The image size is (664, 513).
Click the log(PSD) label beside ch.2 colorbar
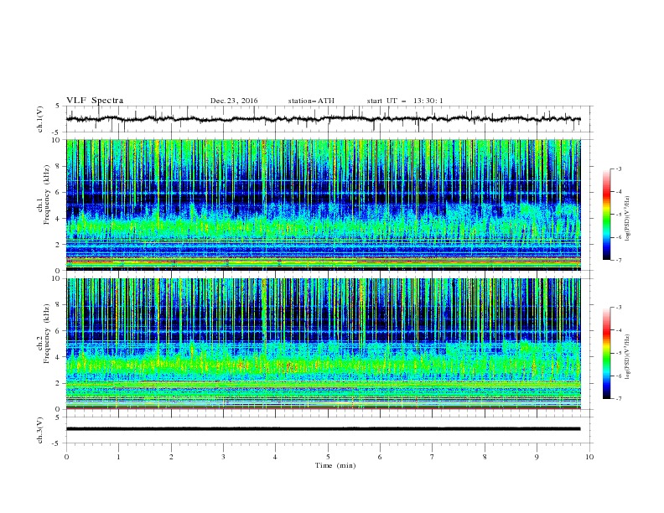click(x=627, y=358)
